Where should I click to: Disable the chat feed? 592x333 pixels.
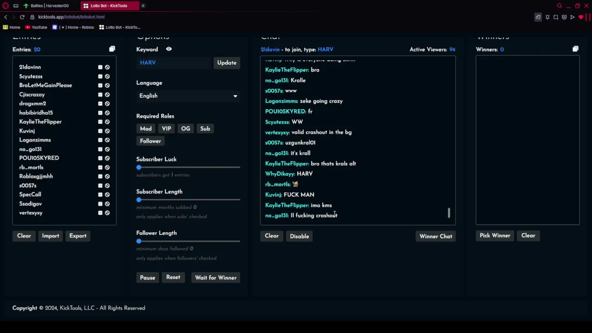click(x=299, y=236)
